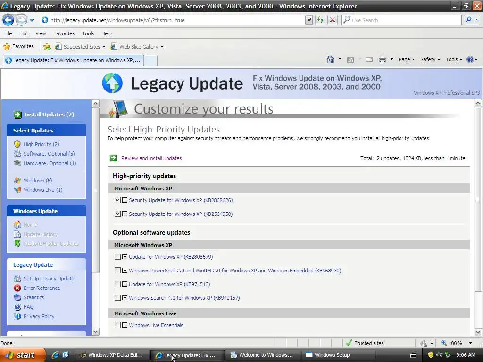Open the Favorites menu
Screen dimensions: 483x362
coord(64,33)
